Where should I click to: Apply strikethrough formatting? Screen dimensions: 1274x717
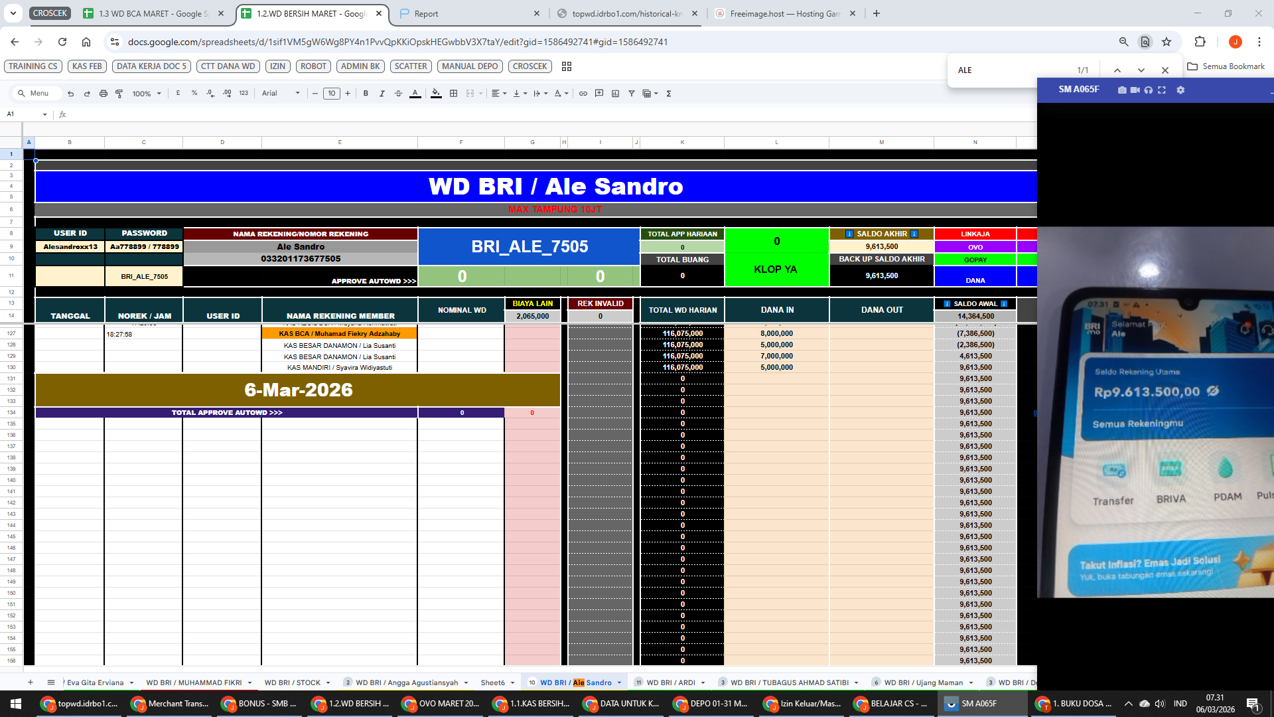pyautogui.click(x=398, y=94)
